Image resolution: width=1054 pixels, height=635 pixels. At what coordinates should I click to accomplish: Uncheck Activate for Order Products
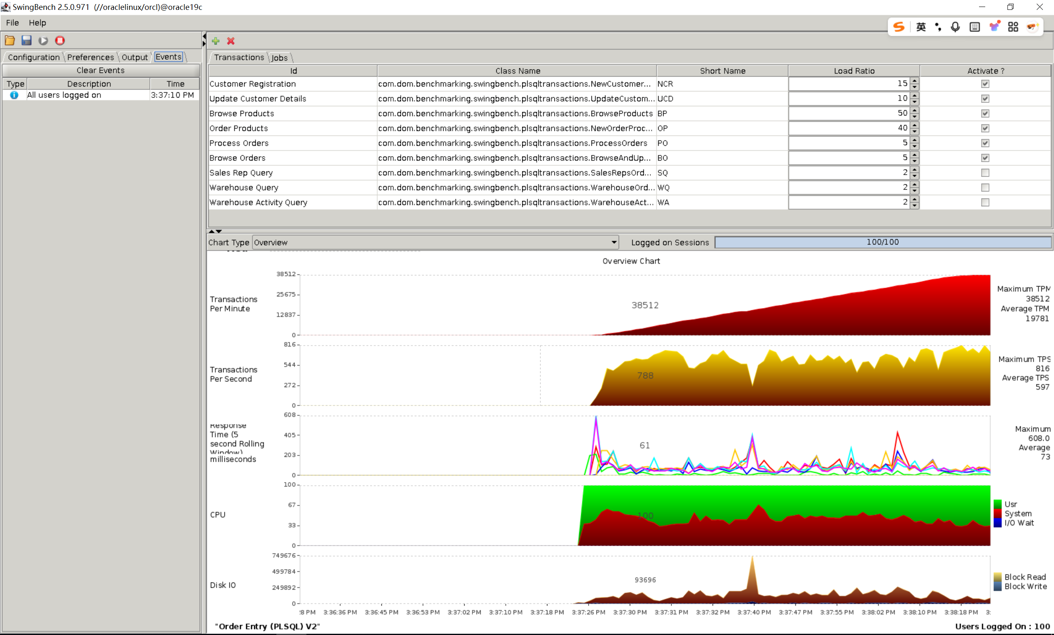985,128
